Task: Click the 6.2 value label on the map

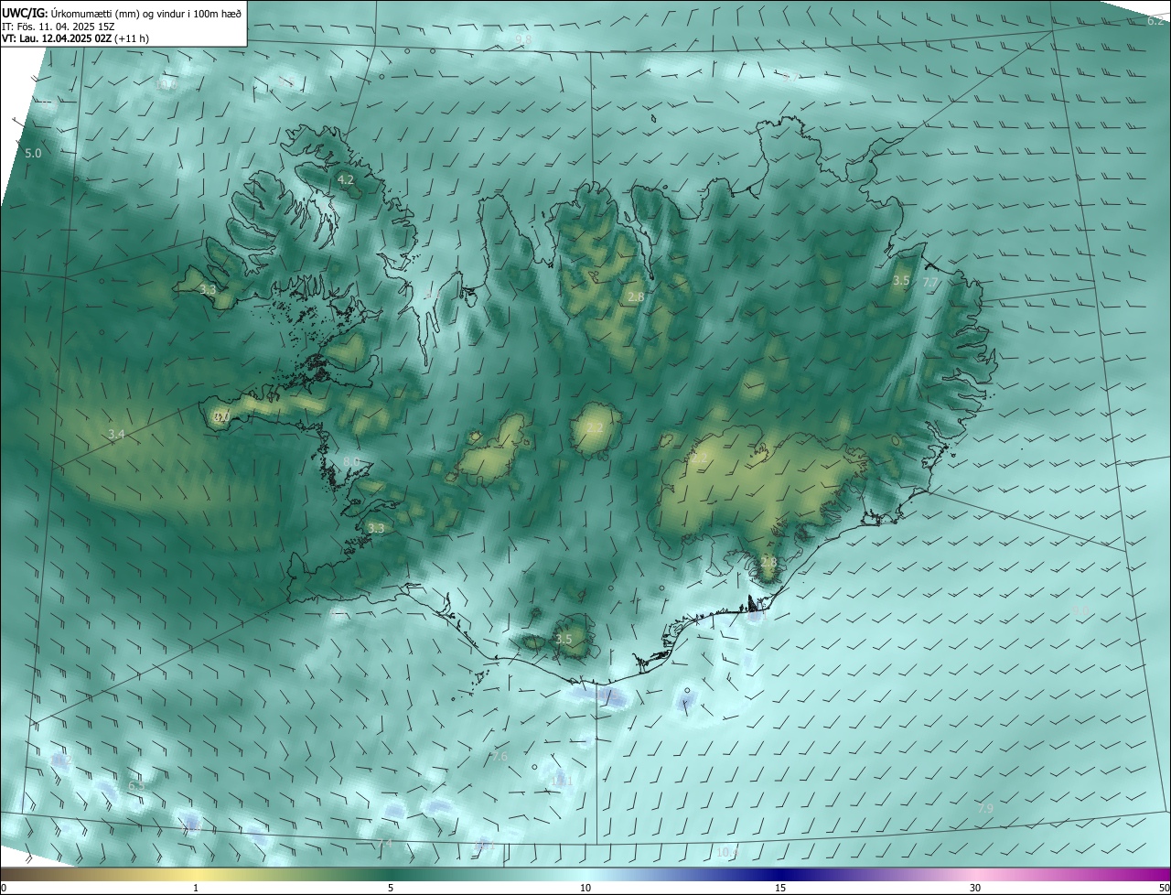Action: pyautogui.click(x=1156, y=20)
